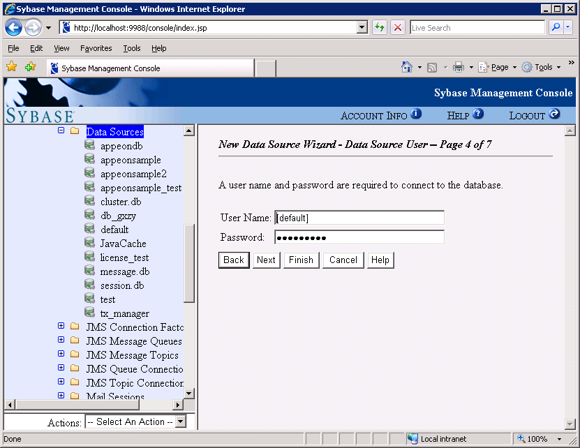580x448 pixels.
Task: Go back with the browser Back arrow
Action: click(x=14, y=27)
